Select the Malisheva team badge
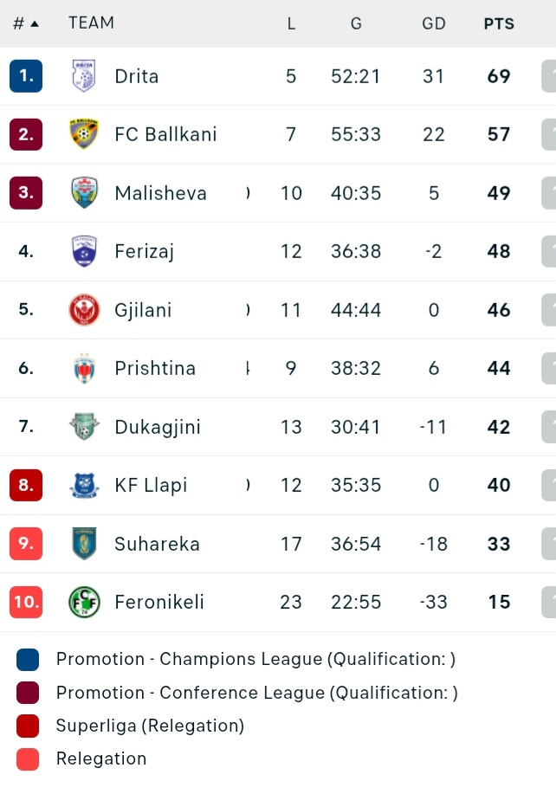This screenshot has width=556, height=794. [83, 193]
